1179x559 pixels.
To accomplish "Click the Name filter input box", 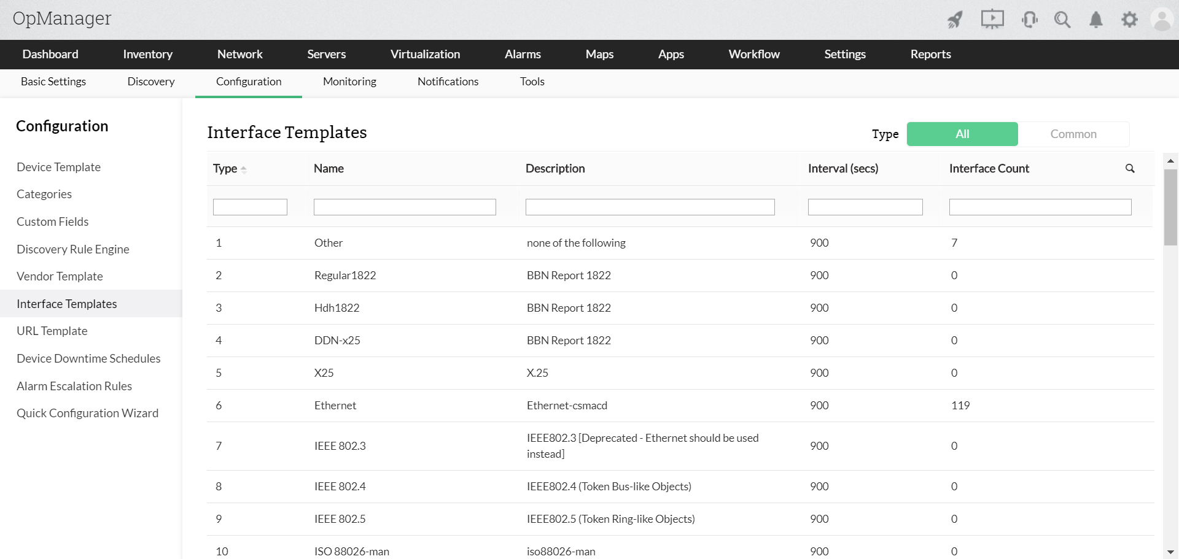I will click(x=405, y=207).
